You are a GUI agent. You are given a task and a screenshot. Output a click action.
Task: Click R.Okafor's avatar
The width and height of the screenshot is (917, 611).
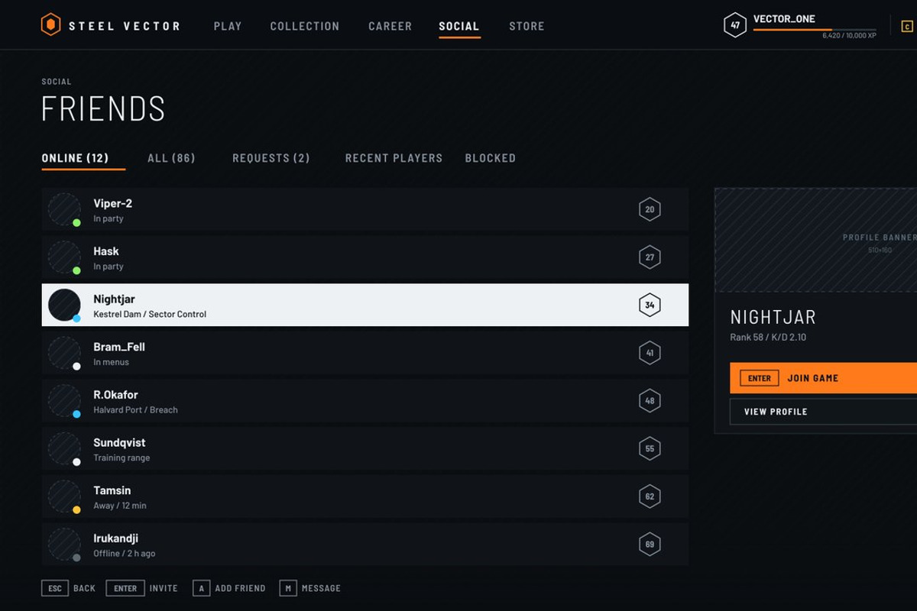pyautogui.click(x=64, y=401)
